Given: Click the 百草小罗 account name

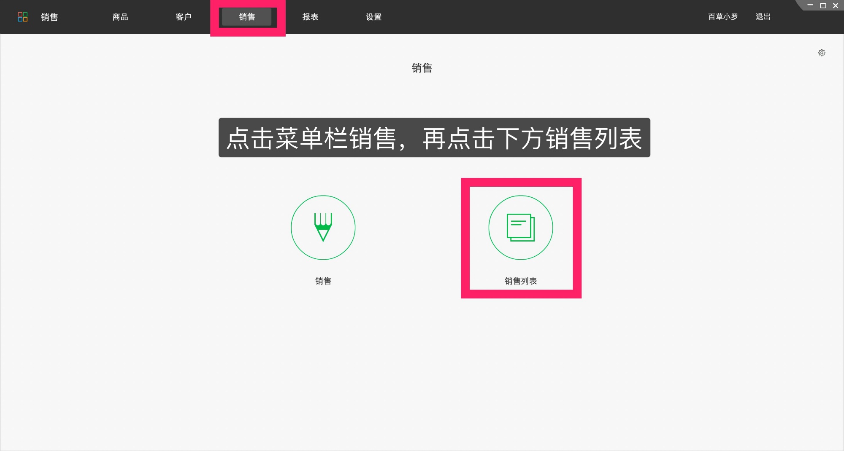Looking at the screenshot, I should tap(722, 17).
